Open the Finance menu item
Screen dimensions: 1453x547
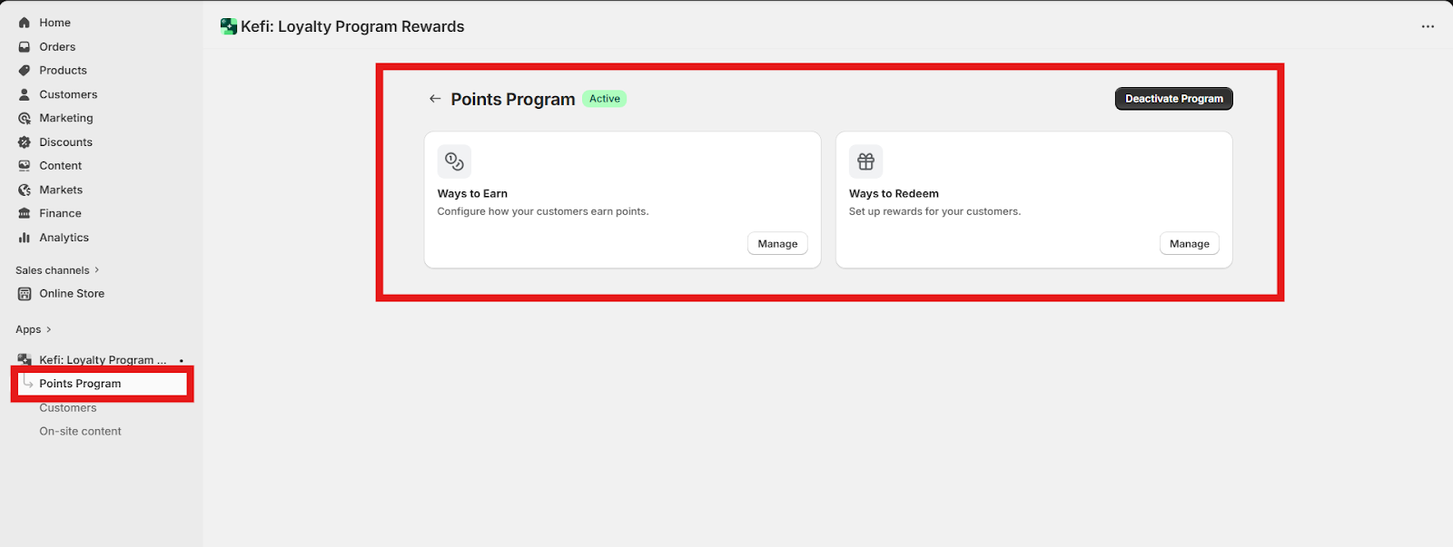[60, 213]
